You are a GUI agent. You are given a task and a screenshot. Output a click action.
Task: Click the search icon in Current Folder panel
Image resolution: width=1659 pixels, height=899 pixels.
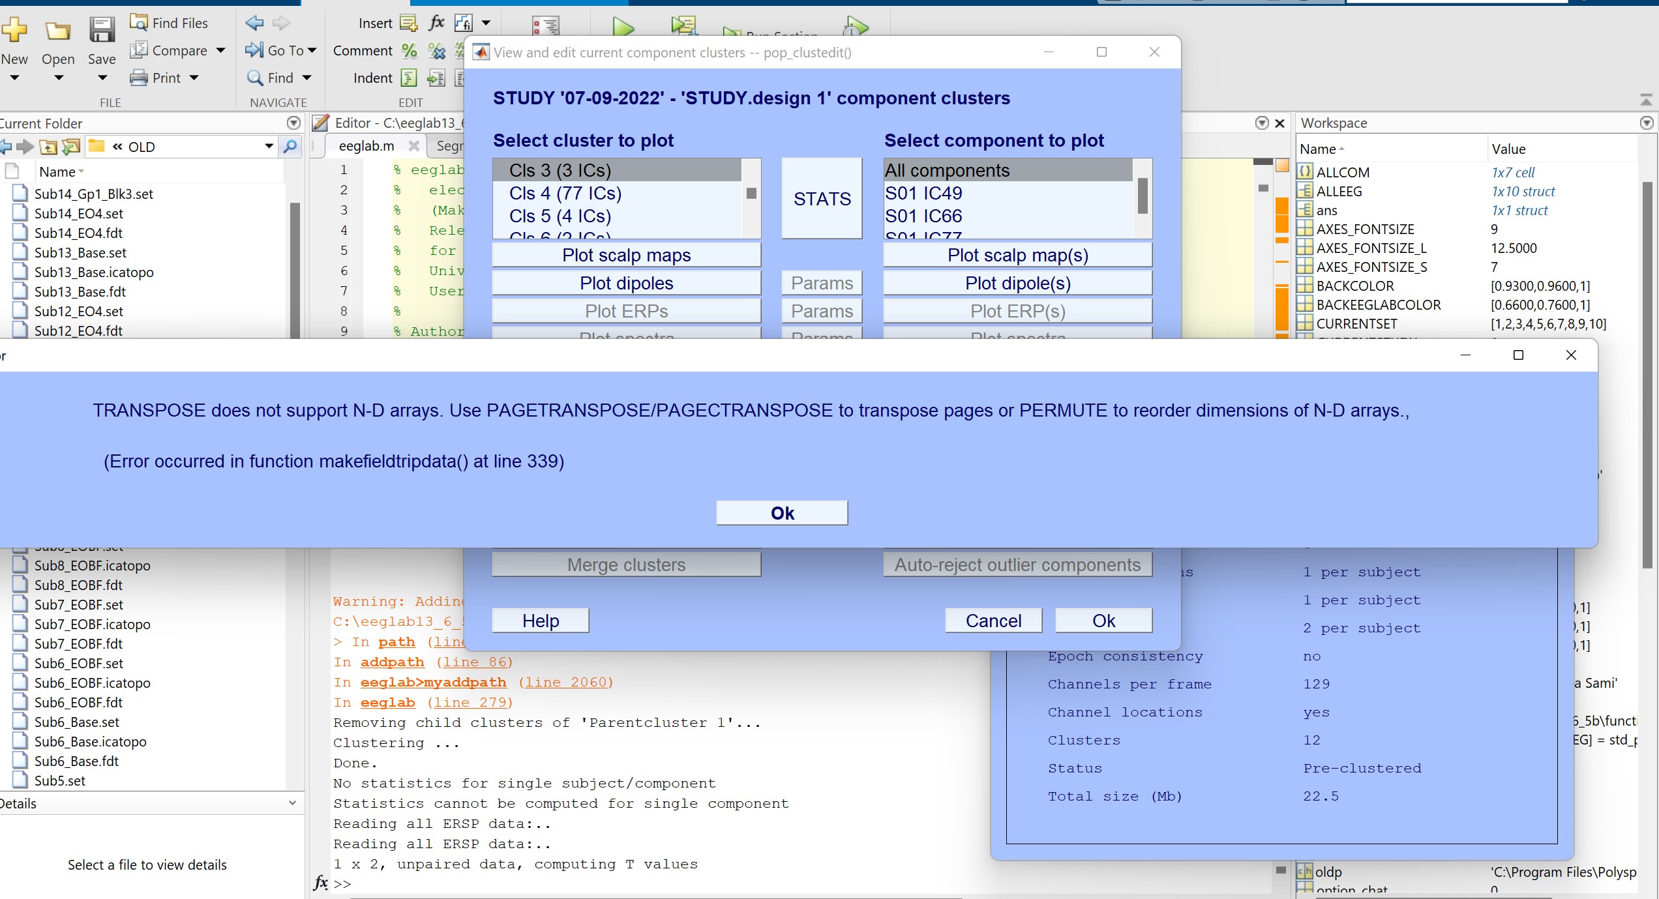pos(290,147)
